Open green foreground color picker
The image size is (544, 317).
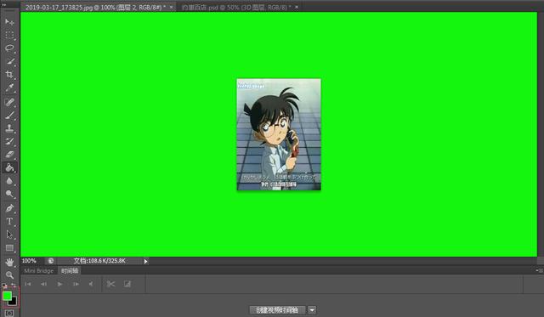pyautogui.click(x=7, y=296)
